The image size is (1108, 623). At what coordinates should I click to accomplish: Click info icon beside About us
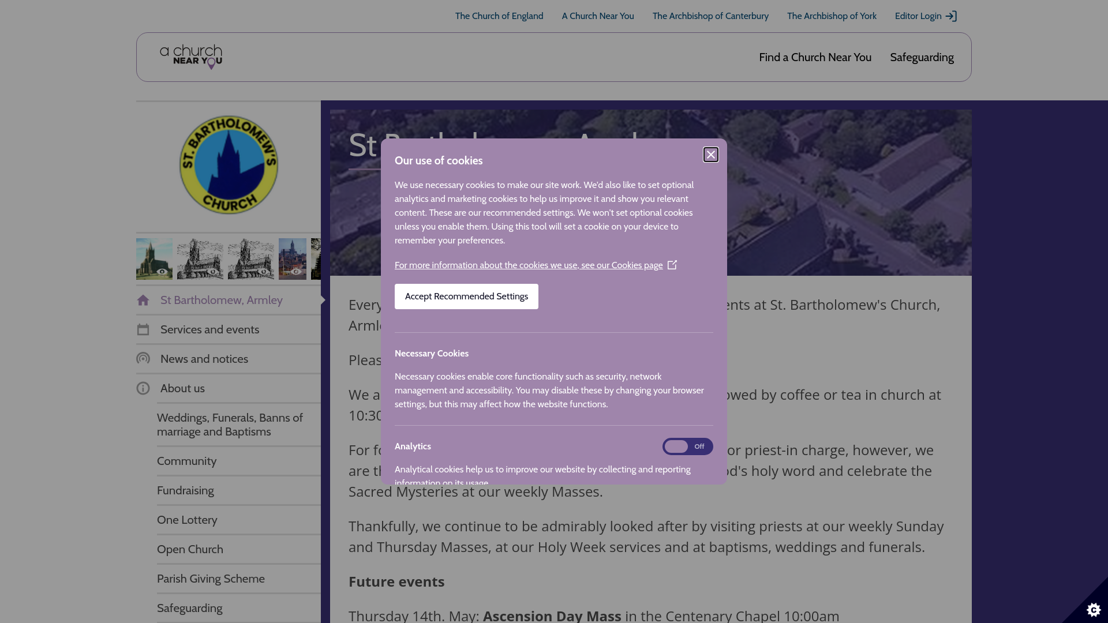[x=143, y=388]
